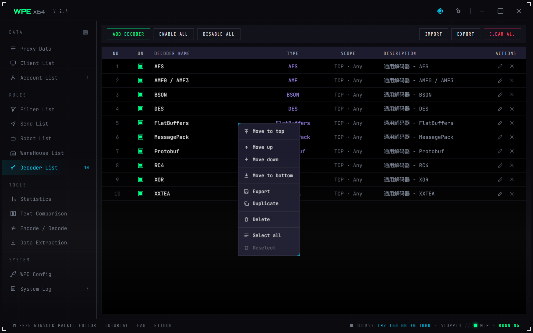Disable the BSON decoder checkbox

click(x=141, y=95)
